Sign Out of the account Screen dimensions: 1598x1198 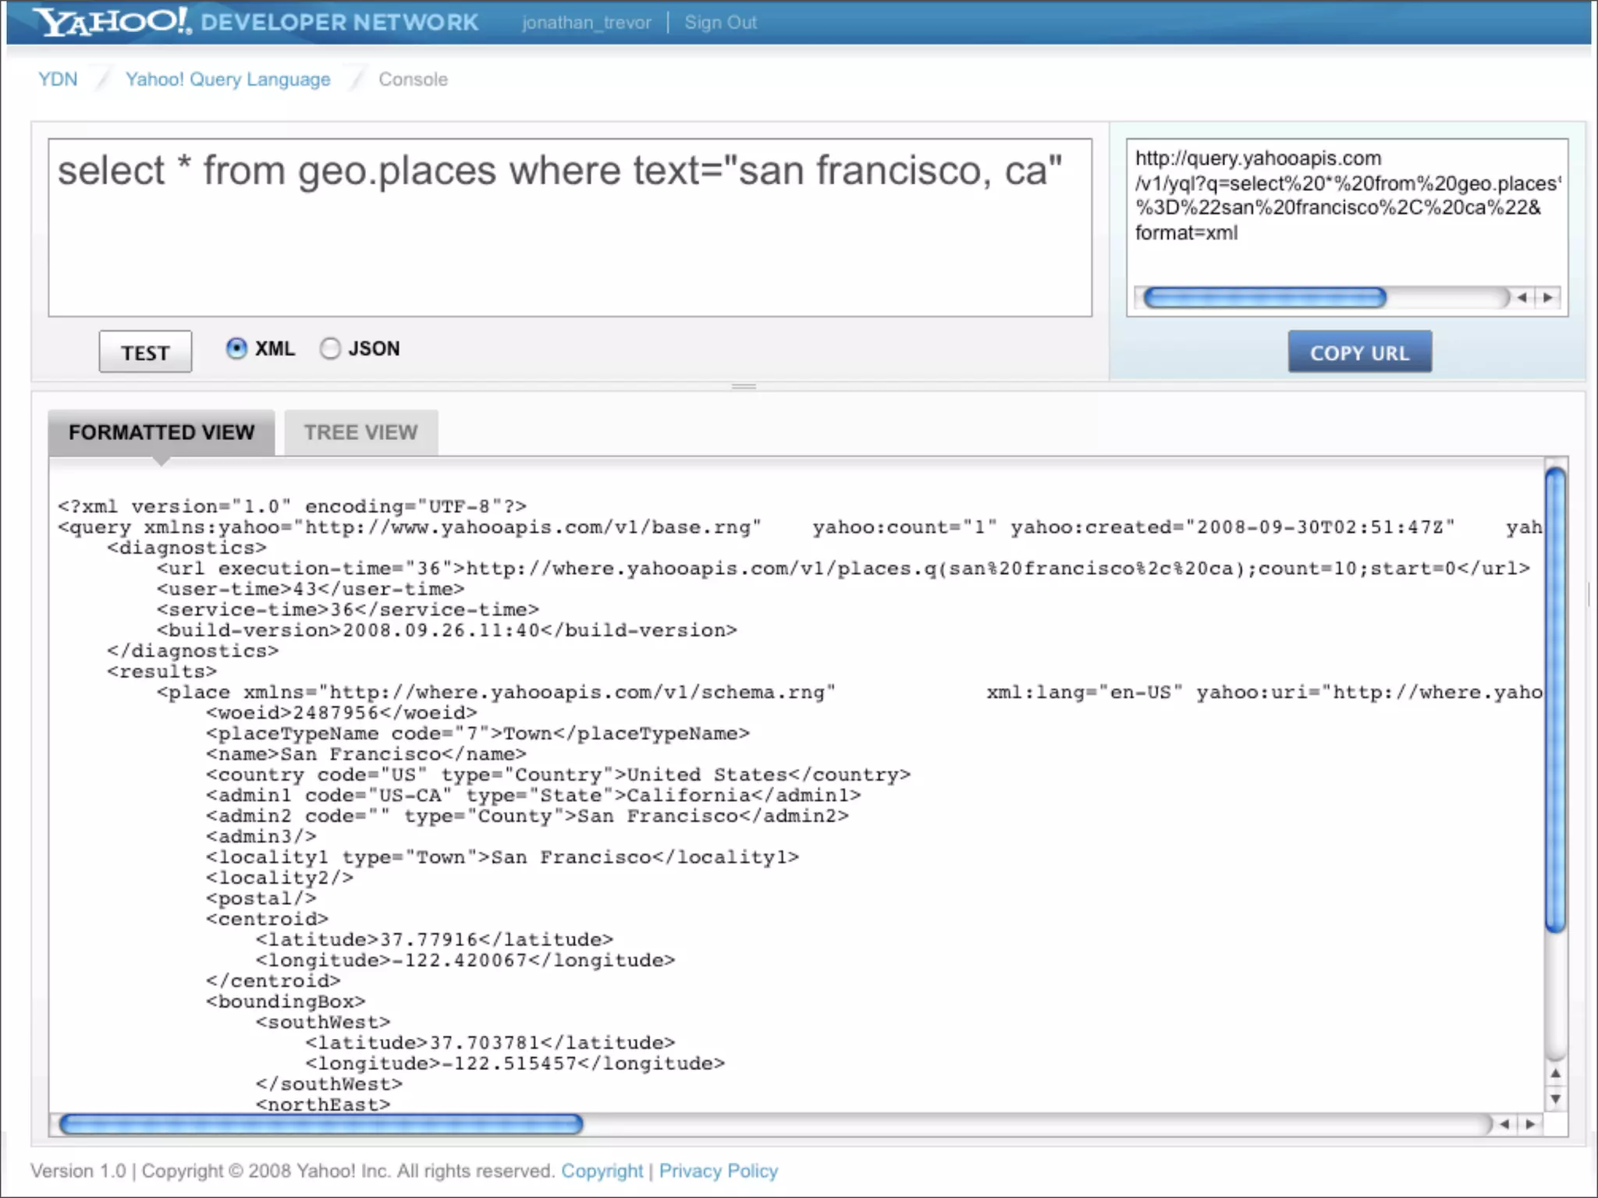720,23
